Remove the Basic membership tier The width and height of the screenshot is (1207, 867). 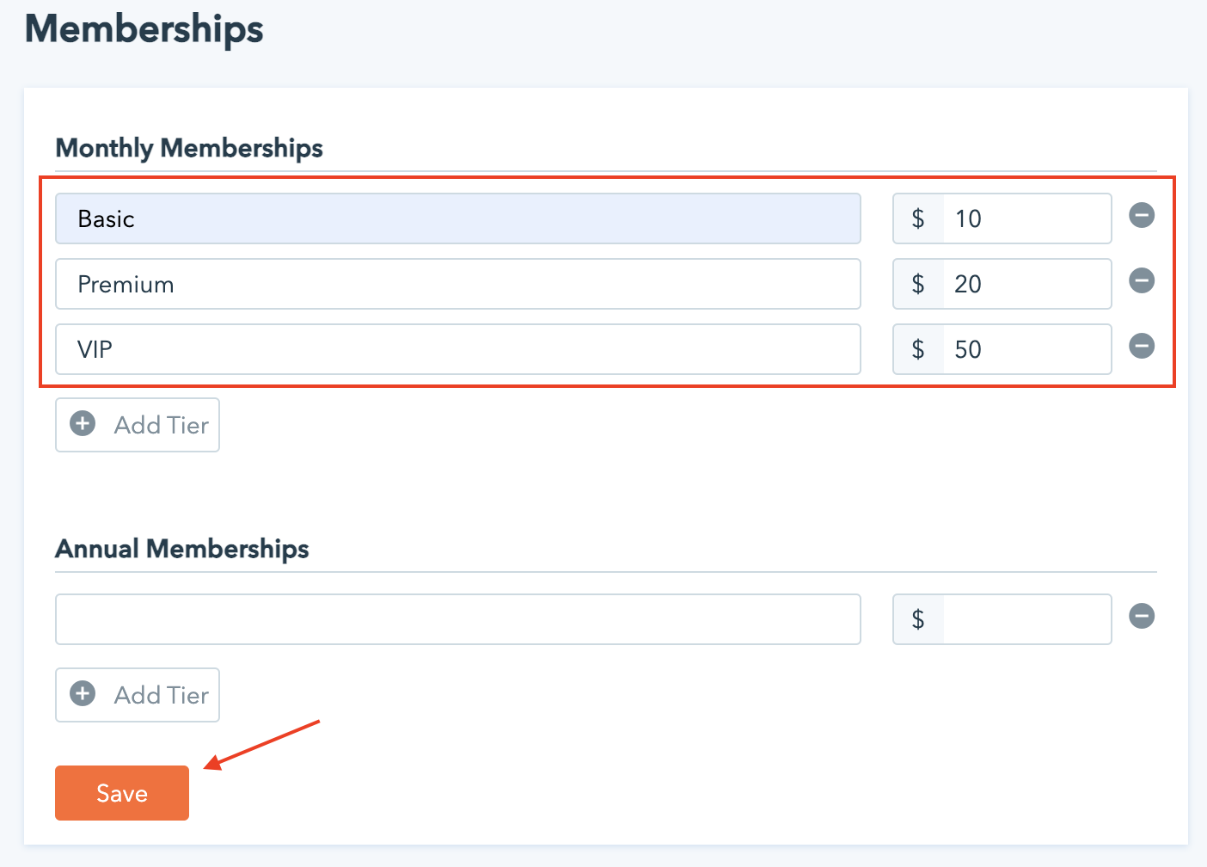[1142, 215]
